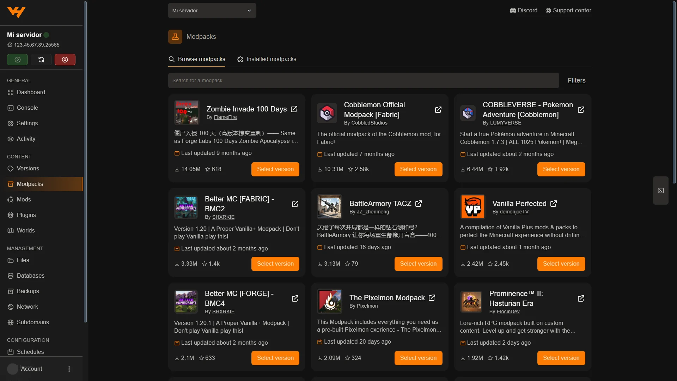The image size is (677, 381).
Task: Open Schedules in the sidebar
Action: pos(41,352)
